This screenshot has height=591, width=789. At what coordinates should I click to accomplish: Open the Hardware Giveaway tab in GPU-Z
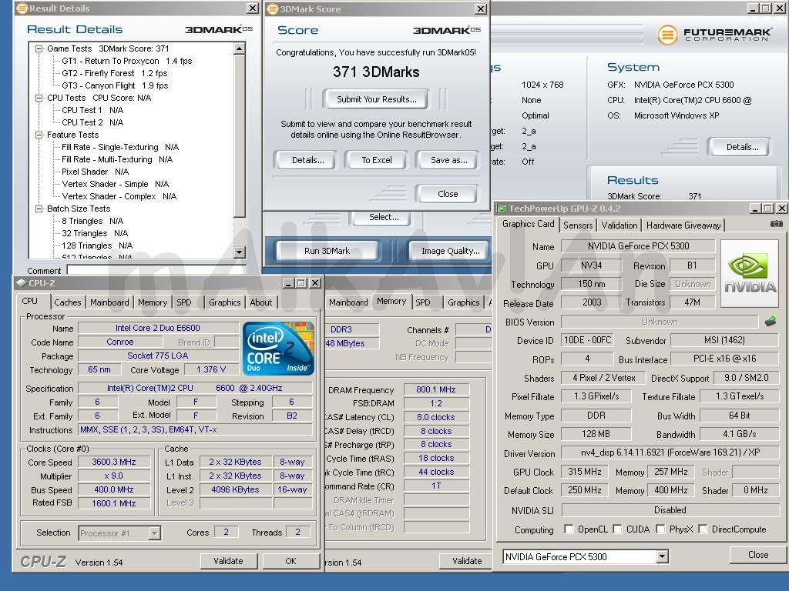point(683,225)
